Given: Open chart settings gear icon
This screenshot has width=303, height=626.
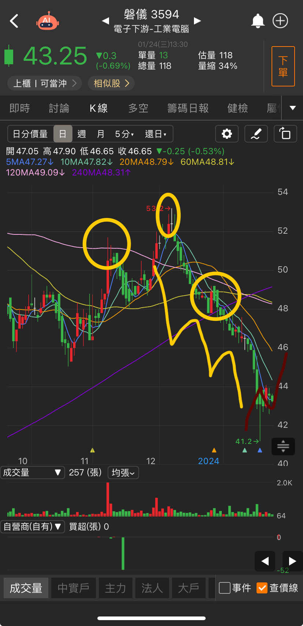Looking at the screenshot, I should click(x=227, y=134).
